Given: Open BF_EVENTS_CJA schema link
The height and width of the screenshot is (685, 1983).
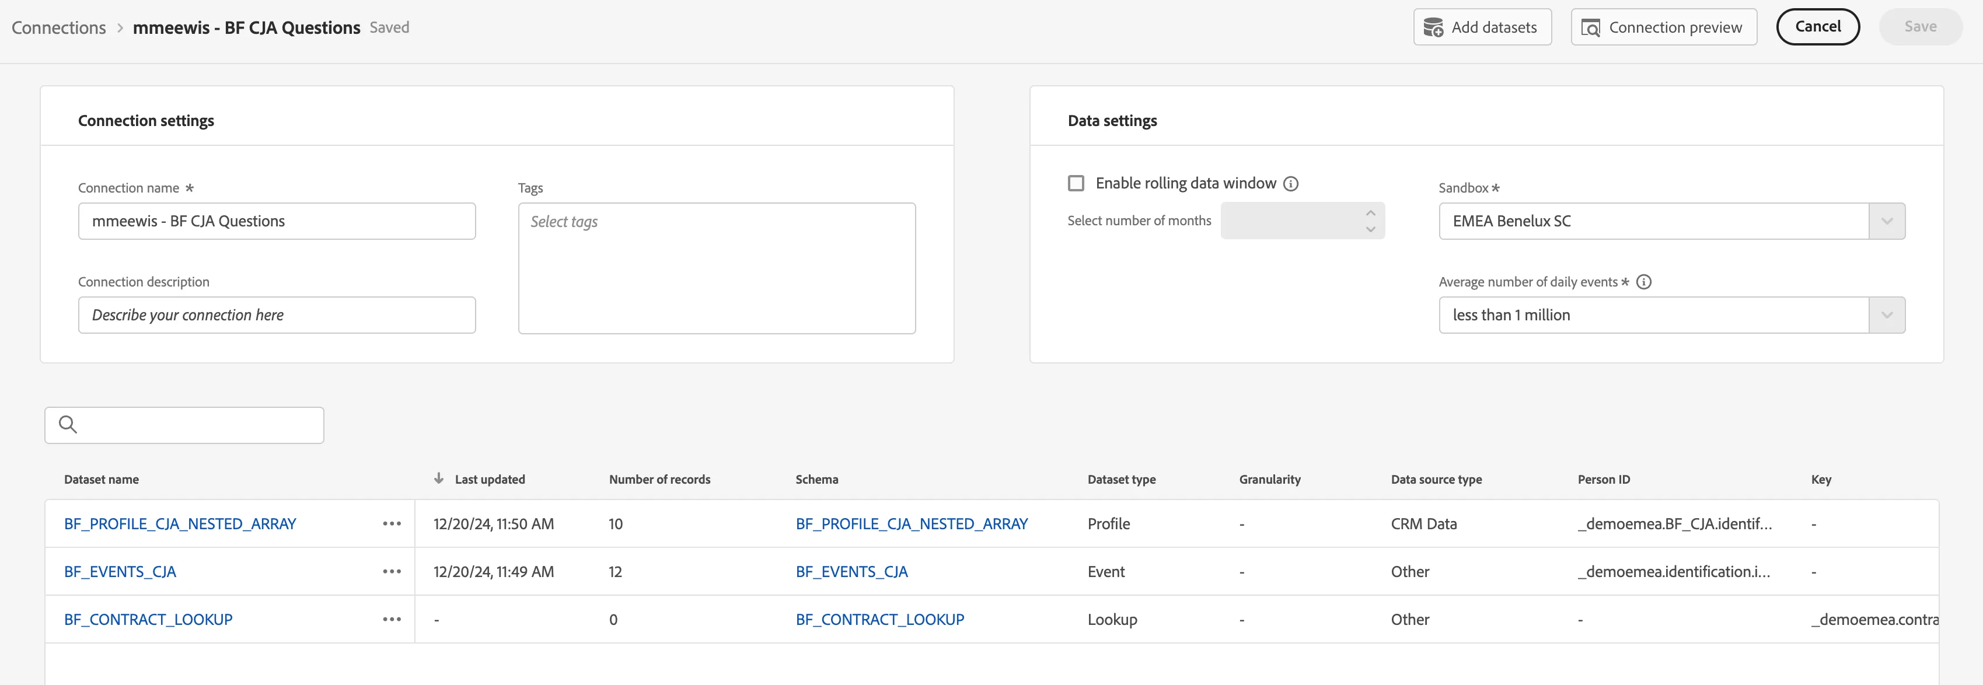Looking at the screenshot, I should coord(851,571).
